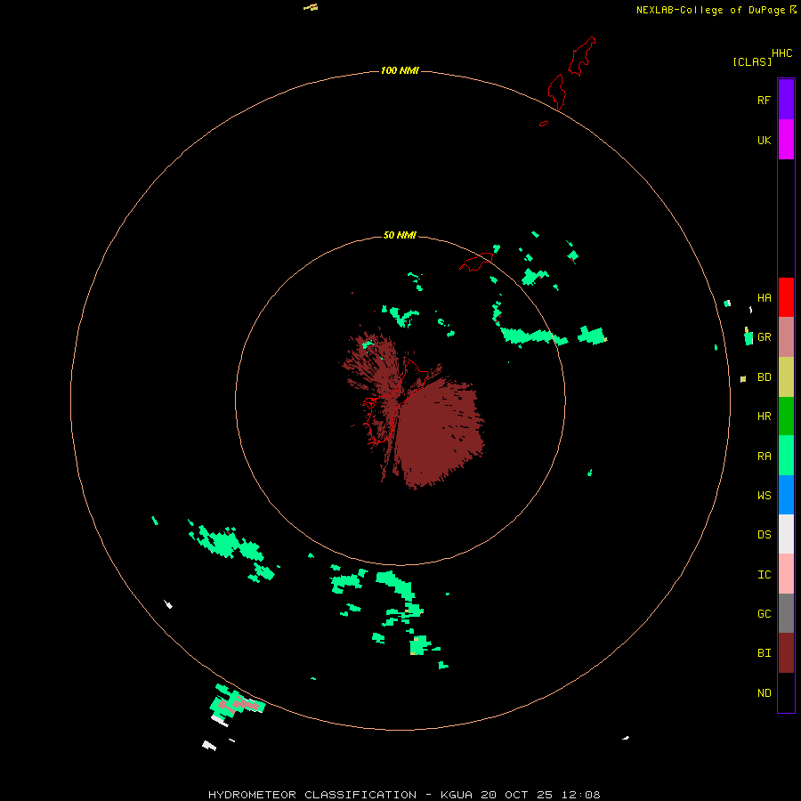Viewport: 801px width, 801px height.
Task: Select the BD yellow legend block
Action: tap(786, 377)
